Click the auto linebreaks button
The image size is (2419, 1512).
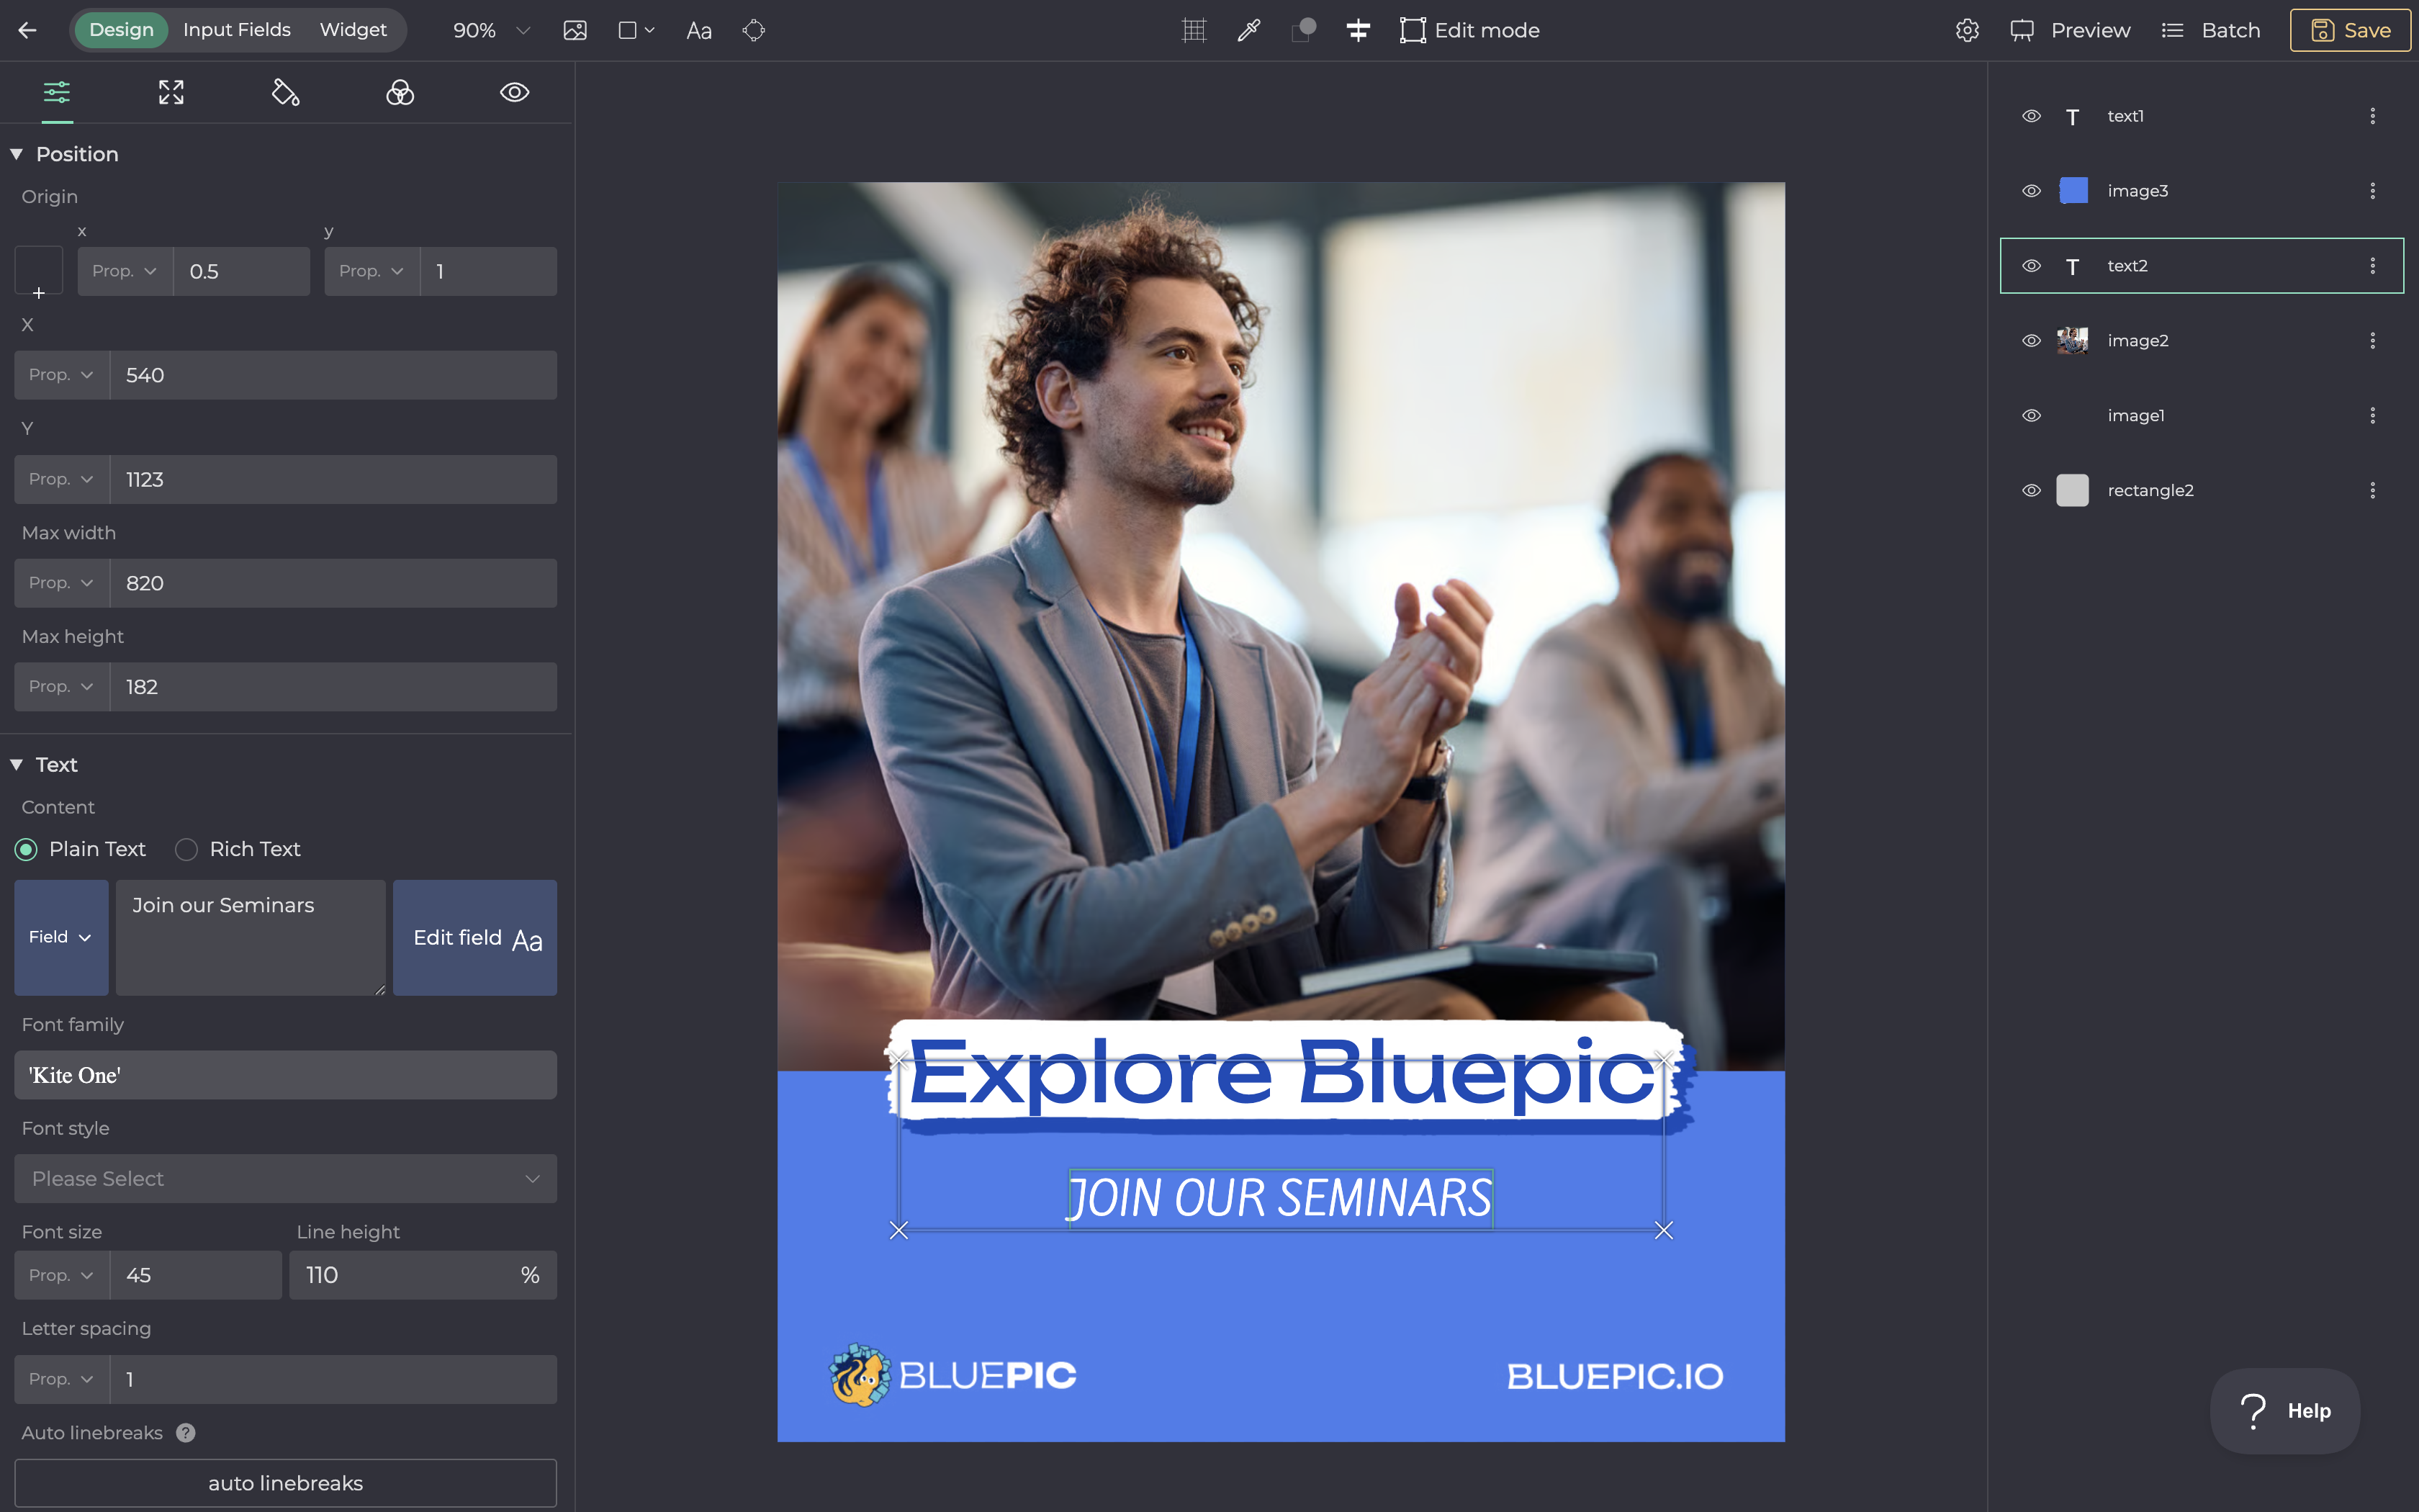click(x=285, y=1483)
